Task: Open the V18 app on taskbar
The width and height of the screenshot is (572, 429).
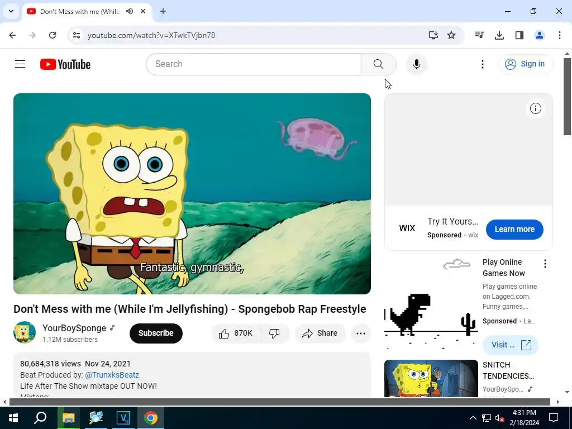Action: (123, 418)
